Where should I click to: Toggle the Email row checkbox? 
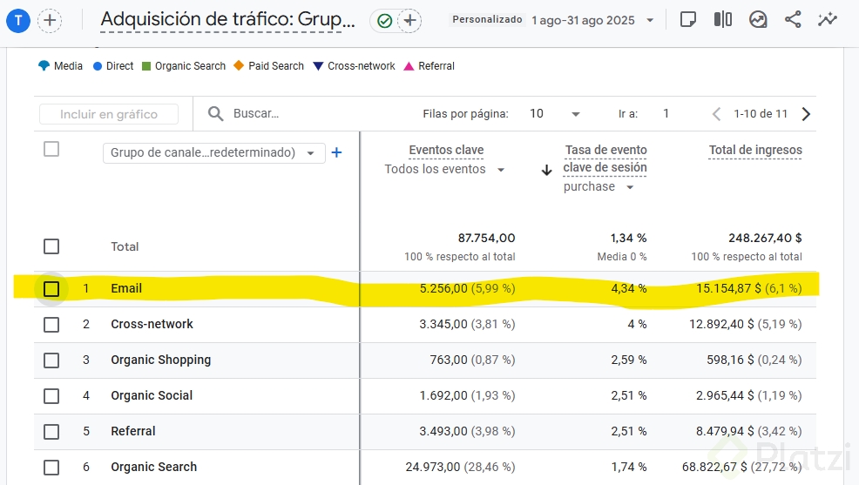pos(51,288)
